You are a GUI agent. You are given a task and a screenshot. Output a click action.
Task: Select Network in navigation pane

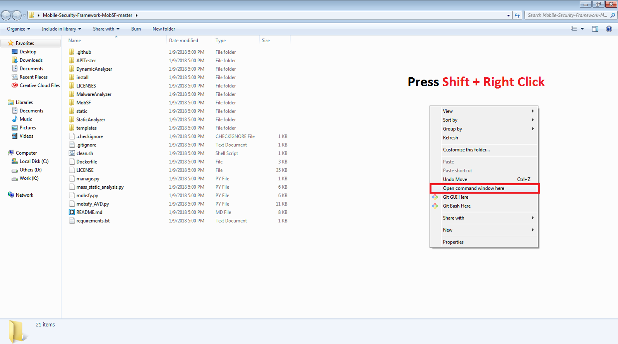pyautogui.click(x=24, y=195)
